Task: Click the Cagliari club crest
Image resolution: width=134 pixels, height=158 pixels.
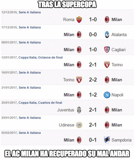Action: click(107, 50)
